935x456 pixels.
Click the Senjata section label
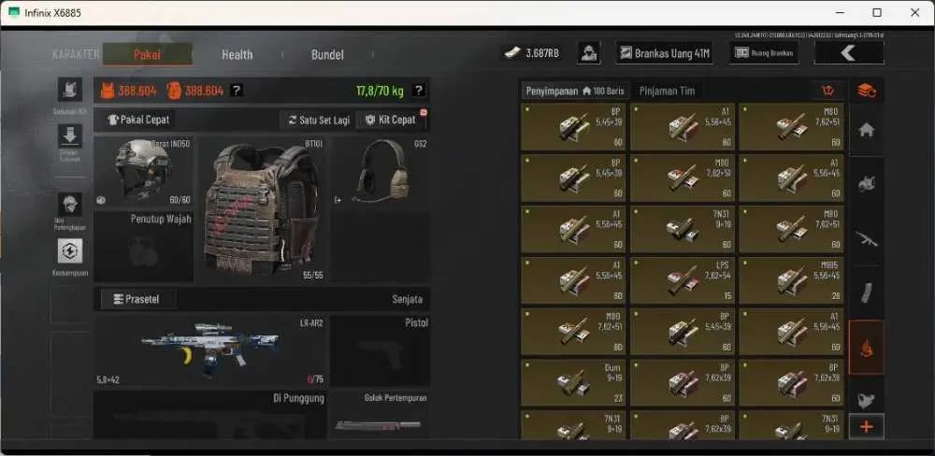pos(408,299)
